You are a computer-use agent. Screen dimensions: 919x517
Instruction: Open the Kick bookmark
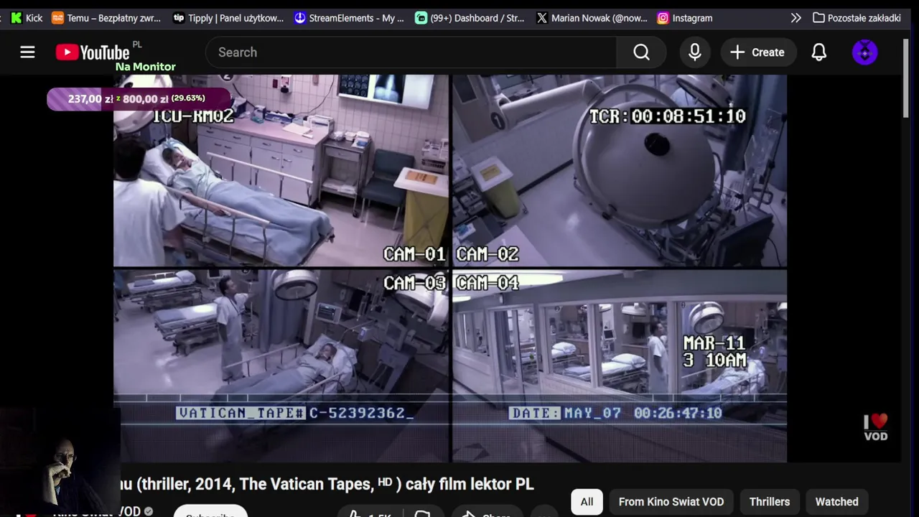[27, 18]
